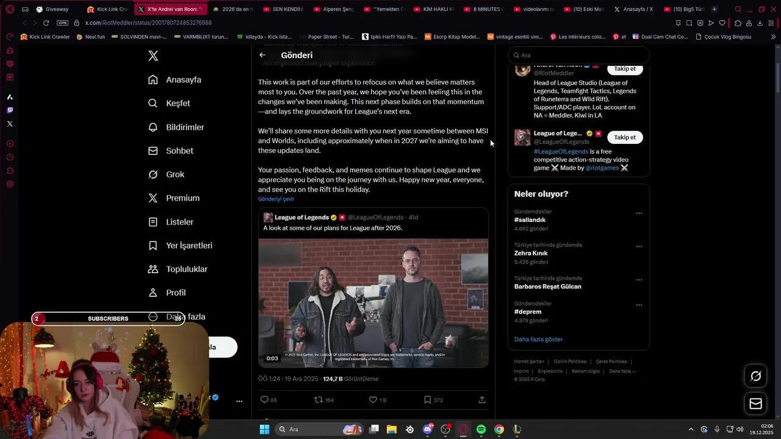This screenshot has height=439, width=781.
Task: Open Keşfet in X sidebar
Action: coord(169,103)
